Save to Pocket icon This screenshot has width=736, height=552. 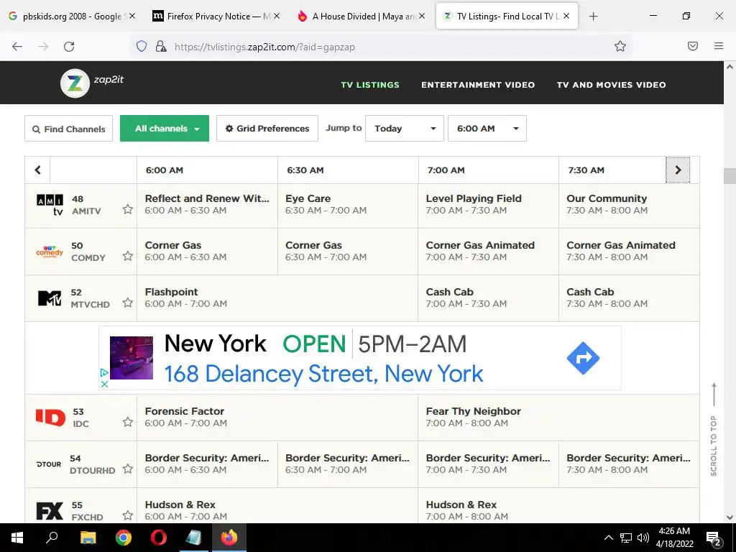pyautogui.click(x=693, y=46)
